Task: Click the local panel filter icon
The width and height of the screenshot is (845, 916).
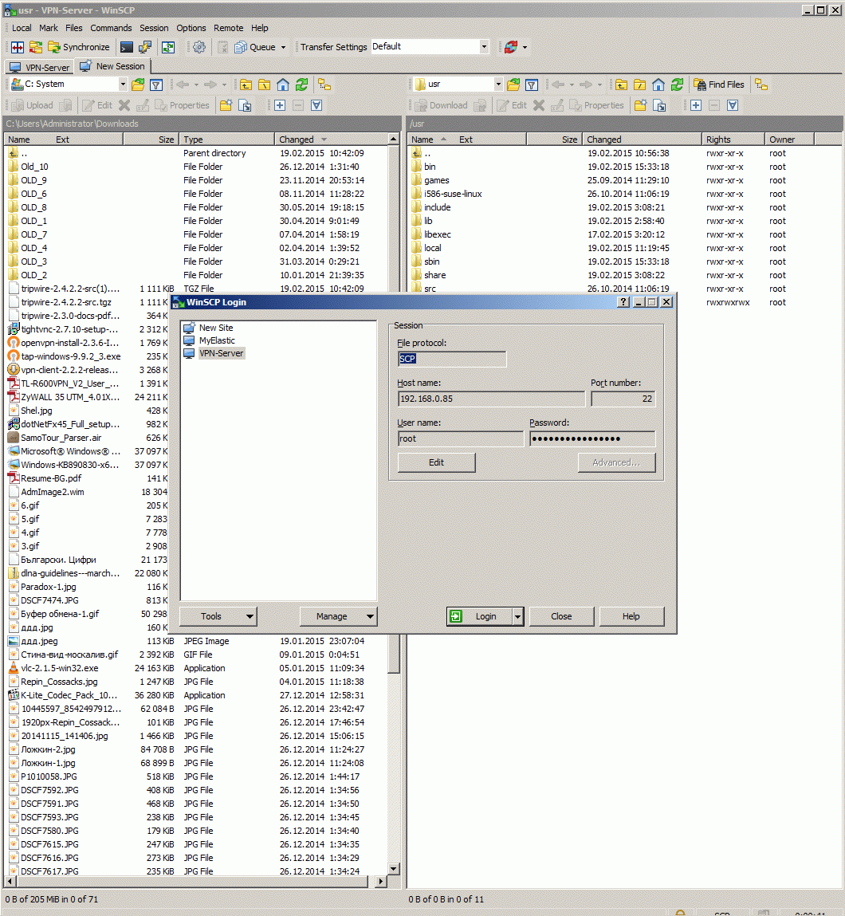Action: (156, 85)
